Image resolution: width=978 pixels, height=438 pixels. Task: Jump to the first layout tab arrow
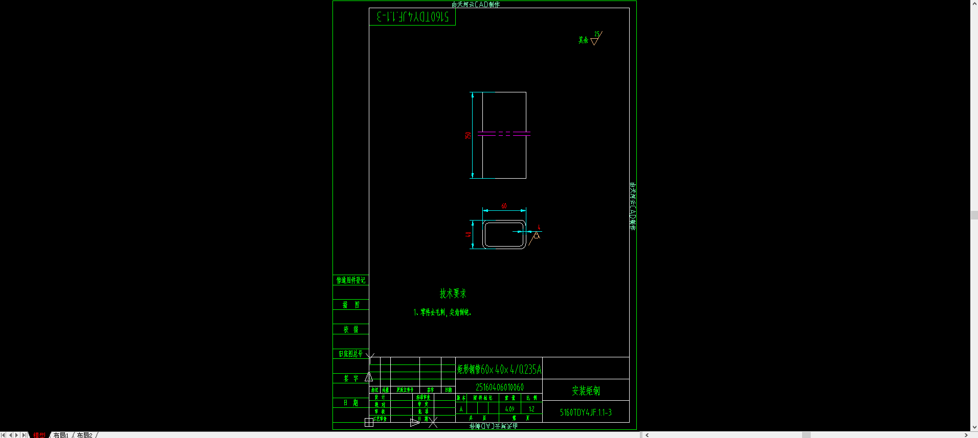tap(3, 435)
